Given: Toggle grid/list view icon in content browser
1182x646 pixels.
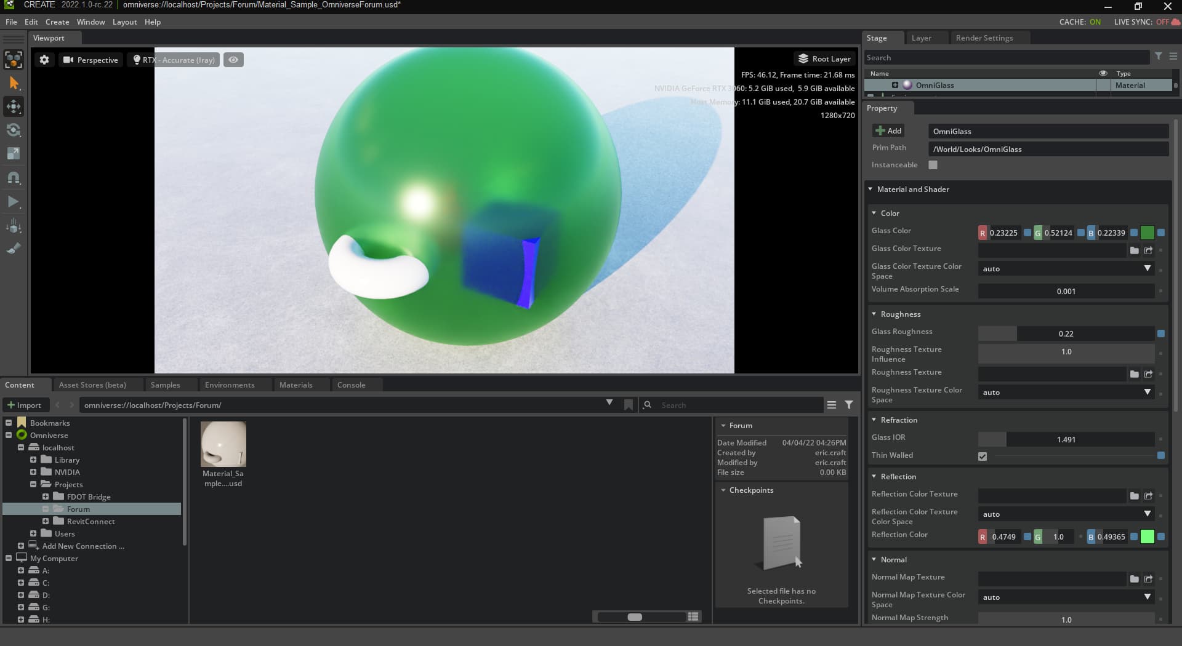Looking at the screenshot, I should pos(693,616).
